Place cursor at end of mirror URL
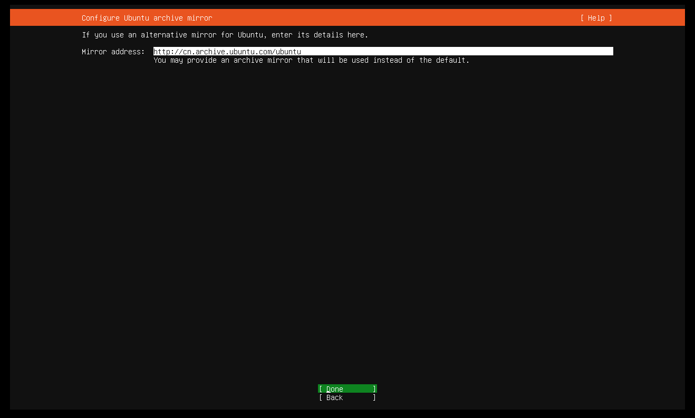The height and width of the screenshot is (418, 695). point(302,52)
